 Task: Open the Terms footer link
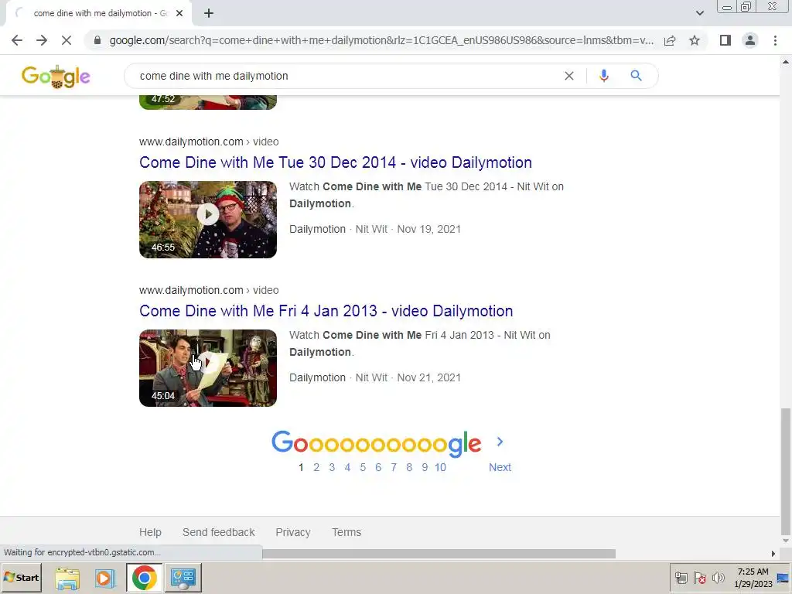[346, 532]
